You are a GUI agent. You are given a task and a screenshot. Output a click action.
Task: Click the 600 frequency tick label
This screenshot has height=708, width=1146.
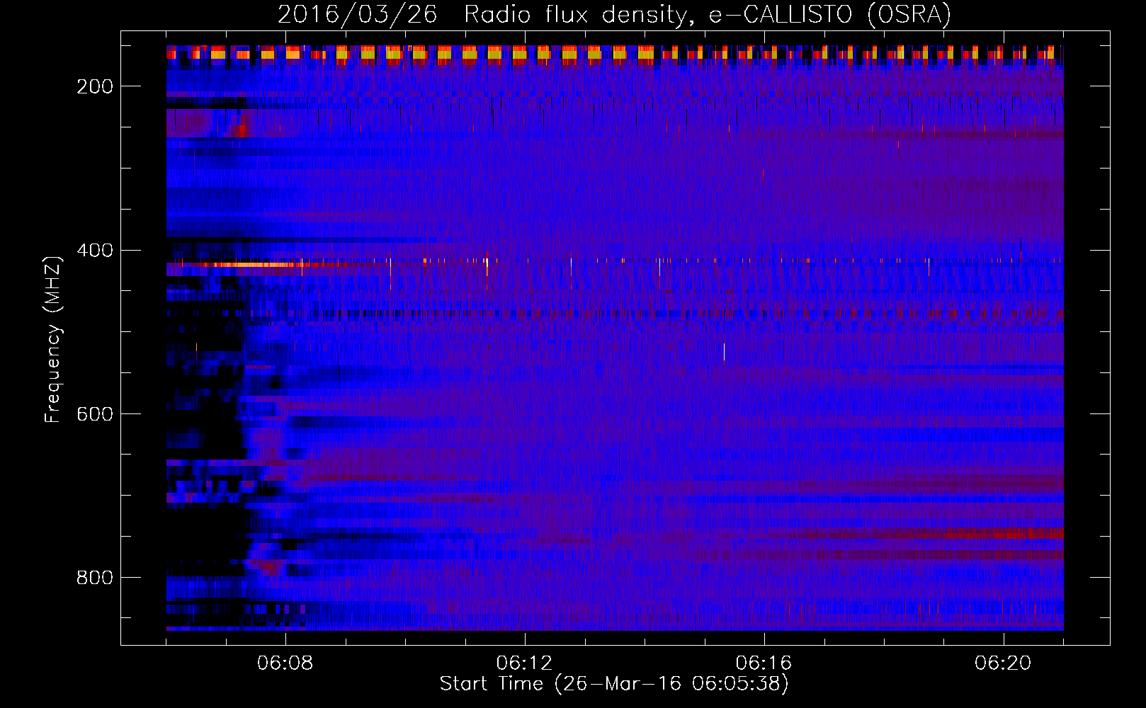[x=95, y=414]
